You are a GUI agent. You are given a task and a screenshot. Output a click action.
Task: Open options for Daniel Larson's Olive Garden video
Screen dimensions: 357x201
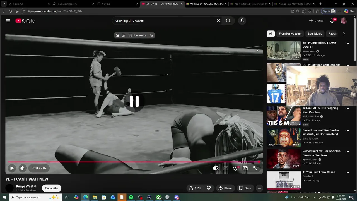(347, 130)
